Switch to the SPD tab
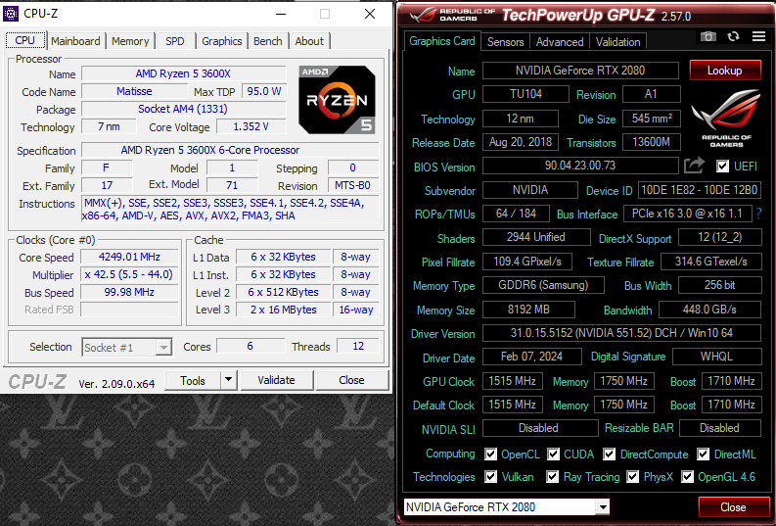This screenshot has height=526, width=776. click(175, 41)
